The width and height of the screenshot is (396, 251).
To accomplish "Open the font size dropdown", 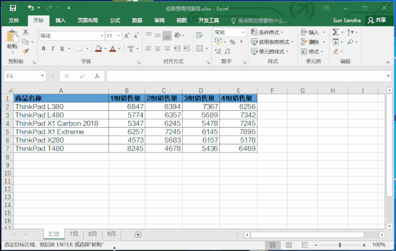I will [x=118, y=36].
